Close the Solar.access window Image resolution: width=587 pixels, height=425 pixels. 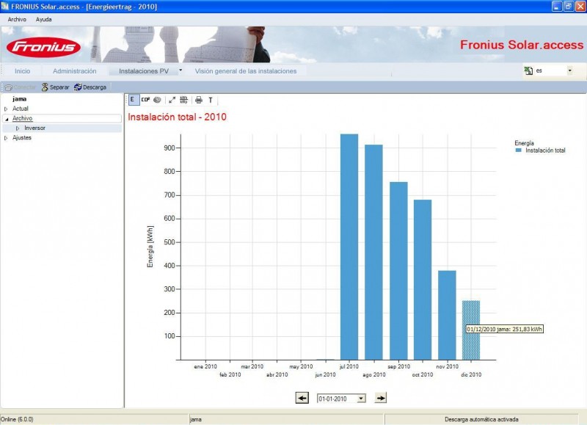tap(580, 7)
